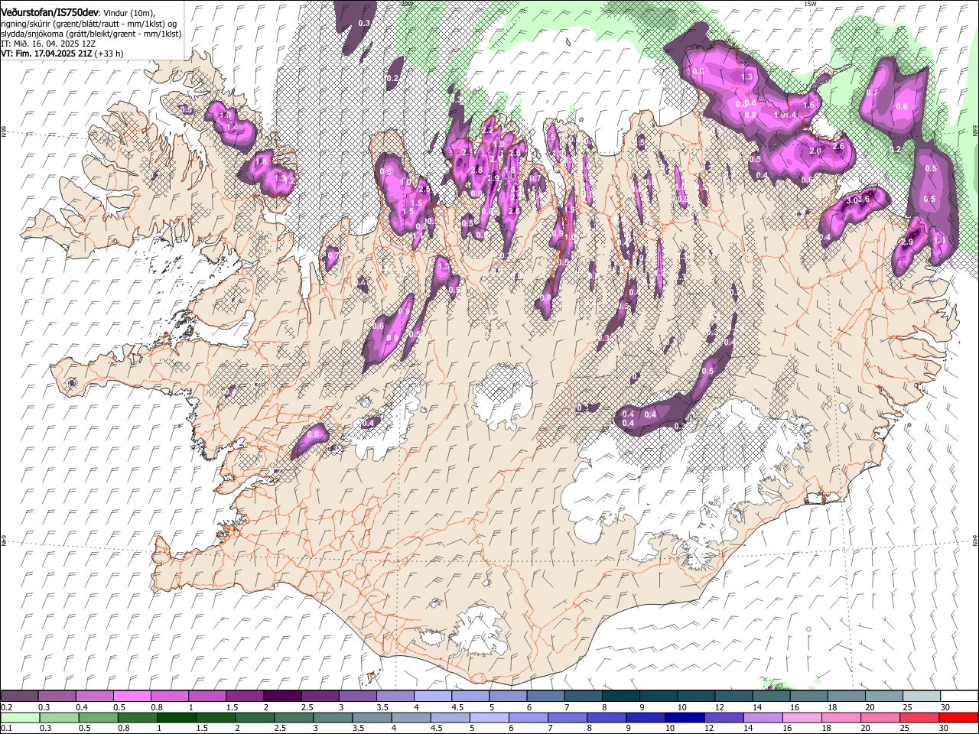Pick the violet 12 mm rain legend swatch

tap(723, 717)
